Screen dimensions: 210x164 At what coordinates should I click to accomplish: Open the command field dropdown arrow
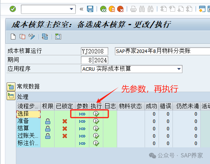[x=72, y=9]
